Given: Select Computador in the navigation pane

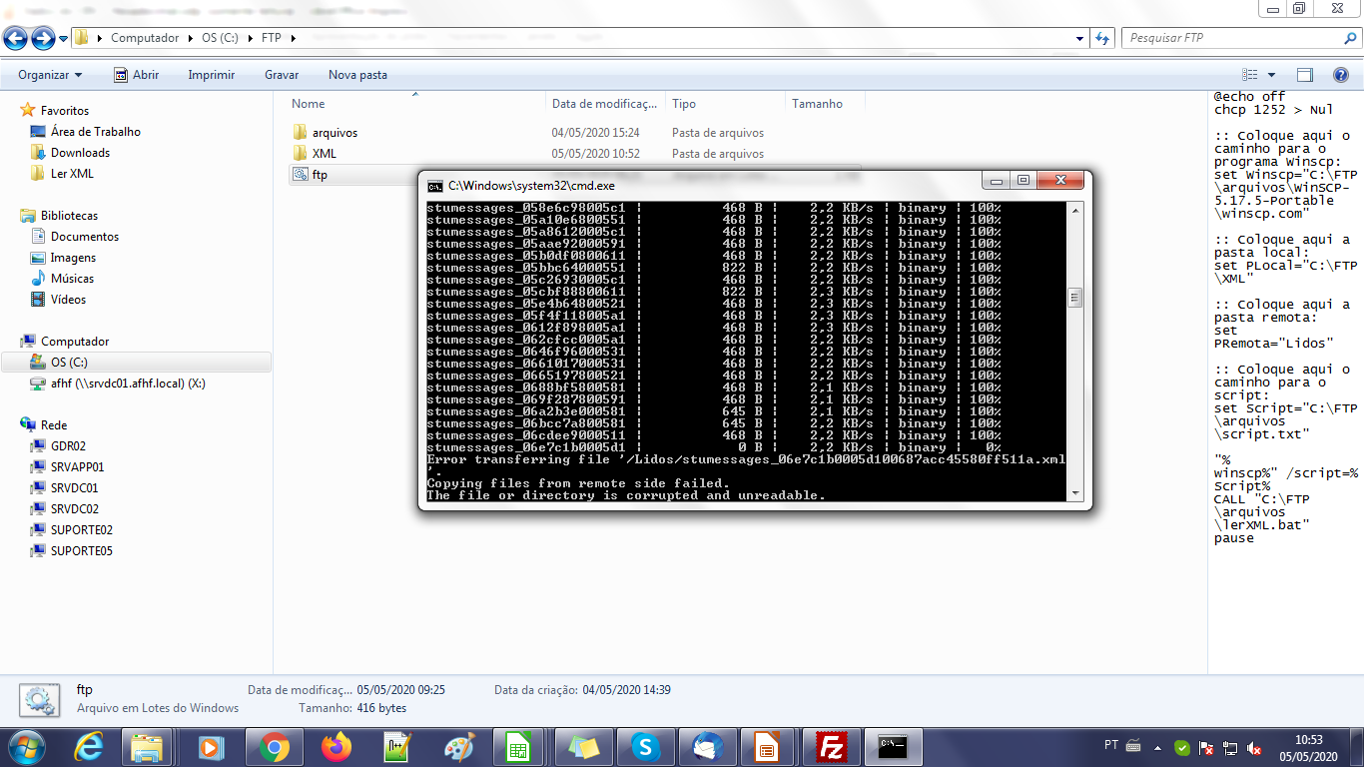Looking at the screenshot, I should coord(75,342).
